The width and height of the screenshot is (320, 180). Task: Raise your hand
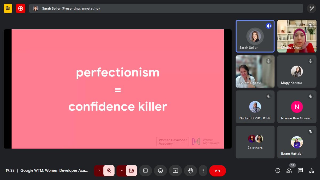coord(190,171)
